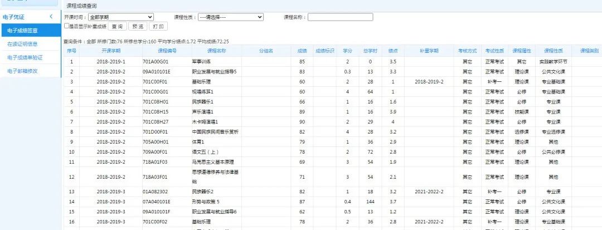Click the 课程性质 column header in table
The height and width of the screenshot is (230, 602).
coord(552,51)
